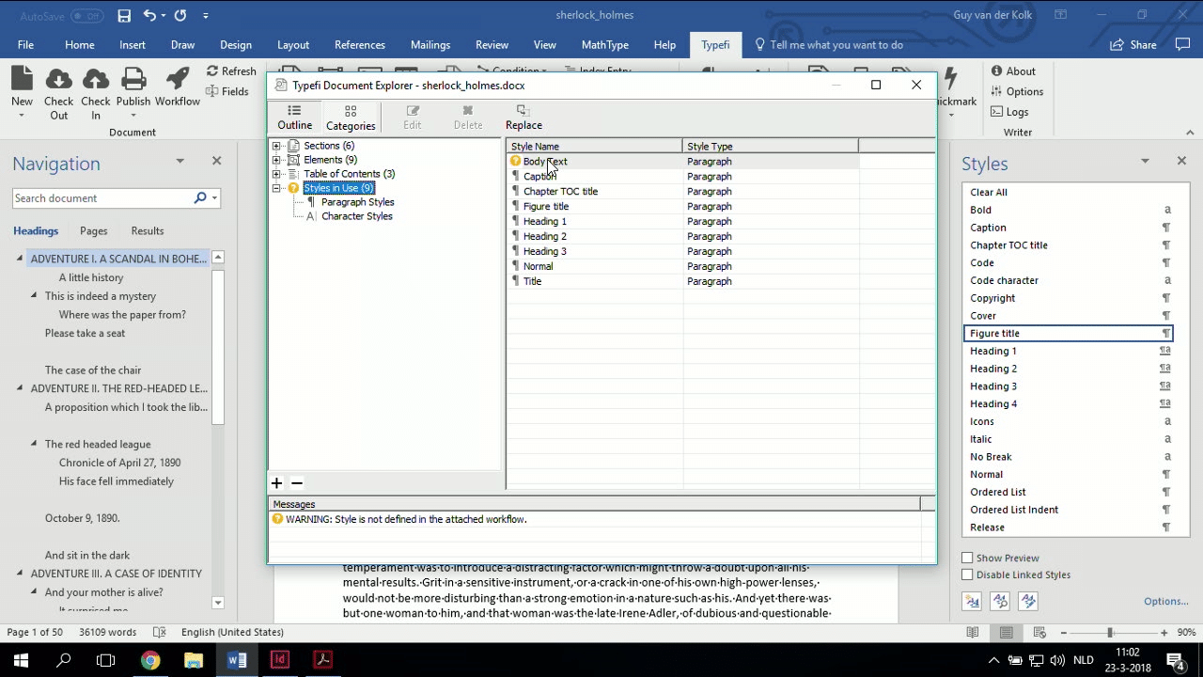Click the Options... link in Styles pane
The width and height of the screenshot is (1203, 677).
(x=1166, y=601)
